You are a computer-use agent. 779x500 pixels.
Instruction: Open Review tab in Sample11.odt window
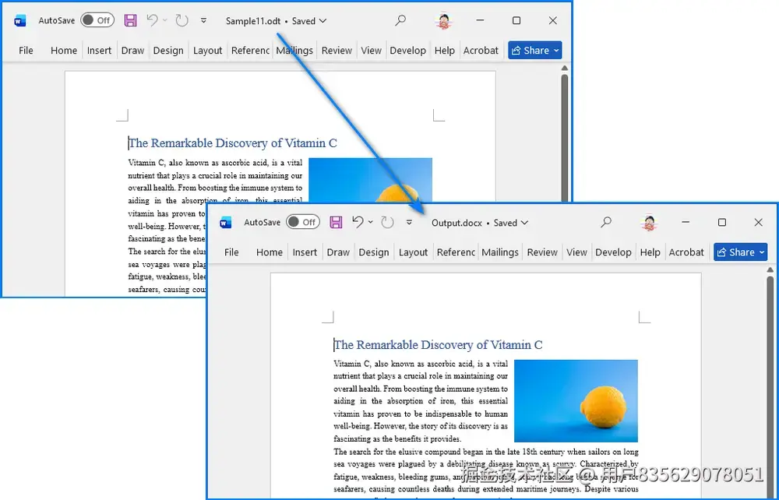(x=337, y=50)
